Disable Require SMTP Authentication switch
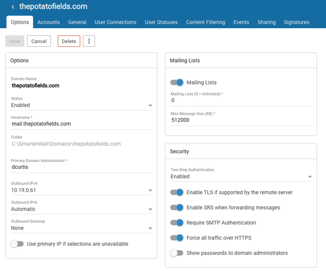 177,223
